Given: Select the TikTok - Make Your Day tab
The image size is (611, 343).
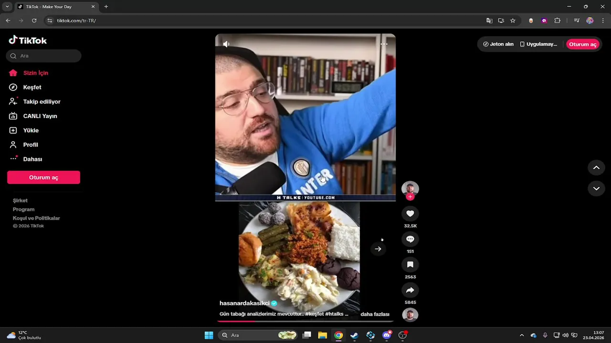Looking at the screenshot, I should tap(56, 7).
